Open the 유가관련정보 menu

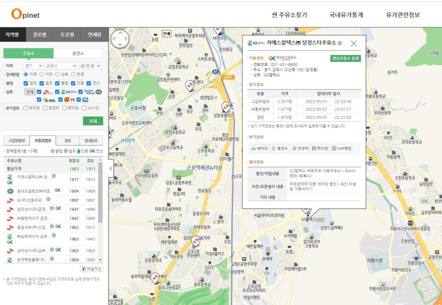click(x=403, y=15)
